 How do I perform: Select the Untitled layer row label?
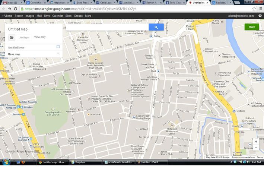click(x=16, y=48)
